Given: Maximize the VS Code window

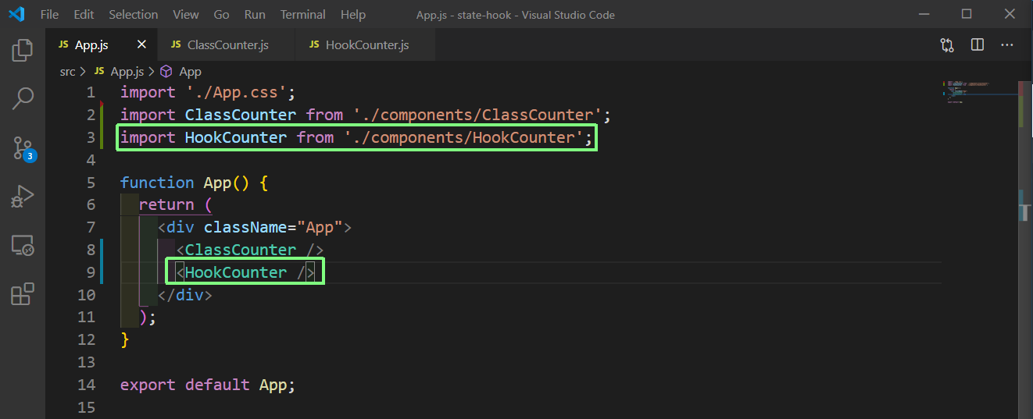Looking at the screenshot, I should pyautogui.click(x=967, y=14).
